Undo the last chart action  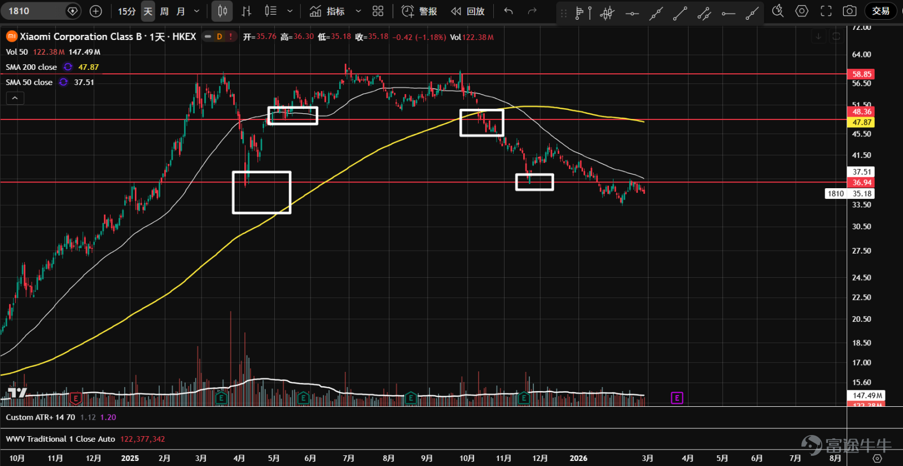(509, 11)
